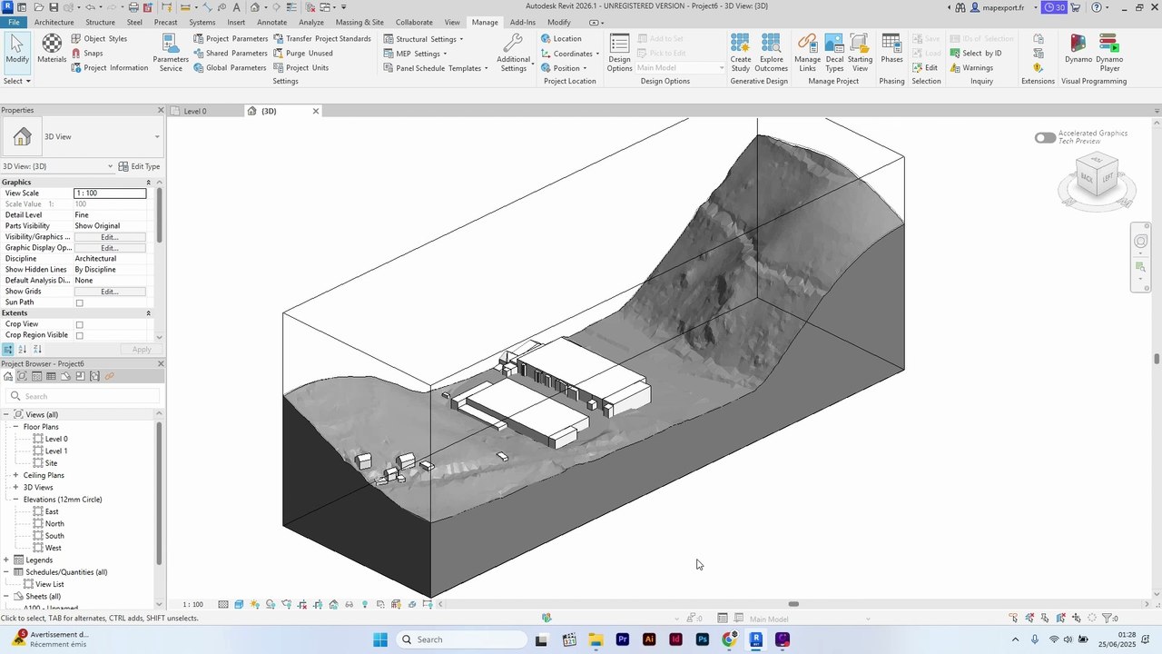
Task: Switch to the Massing & Site tab
Action: (359, 22)
